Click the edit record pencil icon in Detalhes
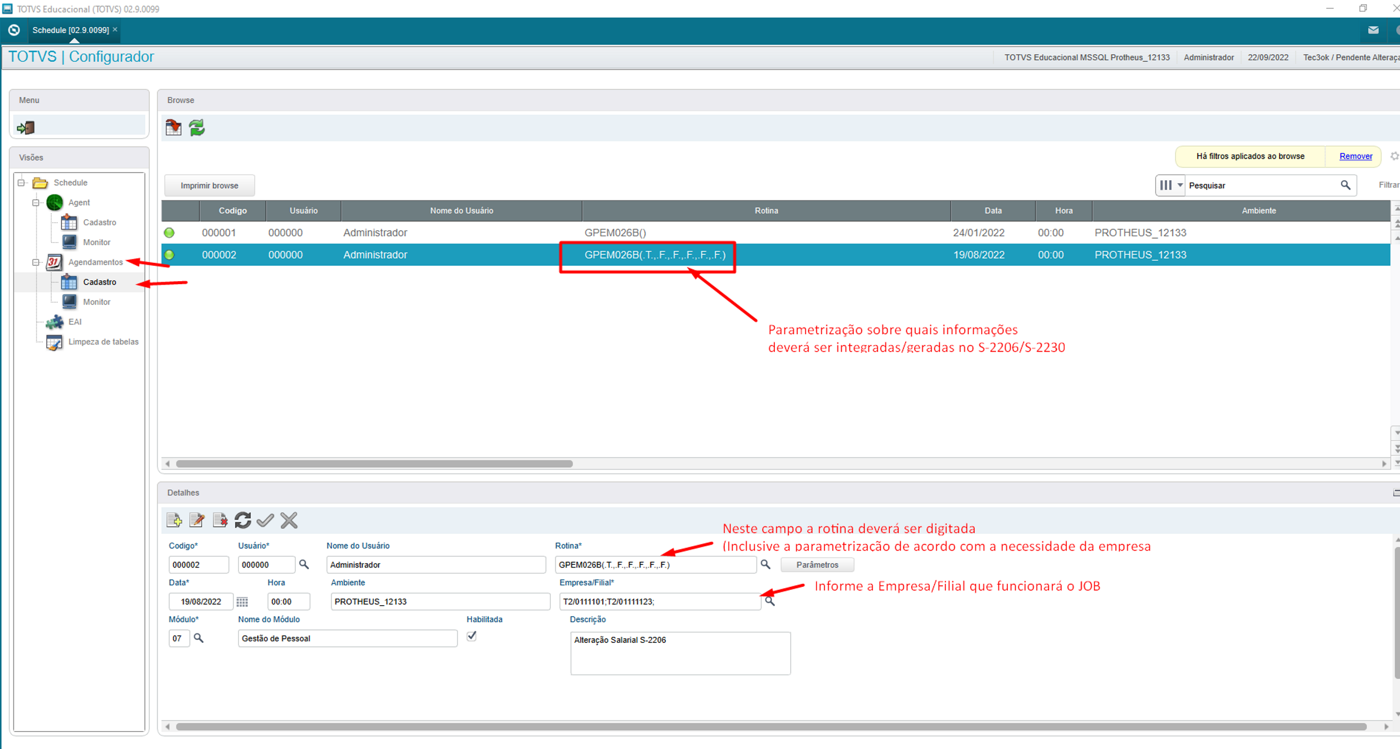 point(197,520)
